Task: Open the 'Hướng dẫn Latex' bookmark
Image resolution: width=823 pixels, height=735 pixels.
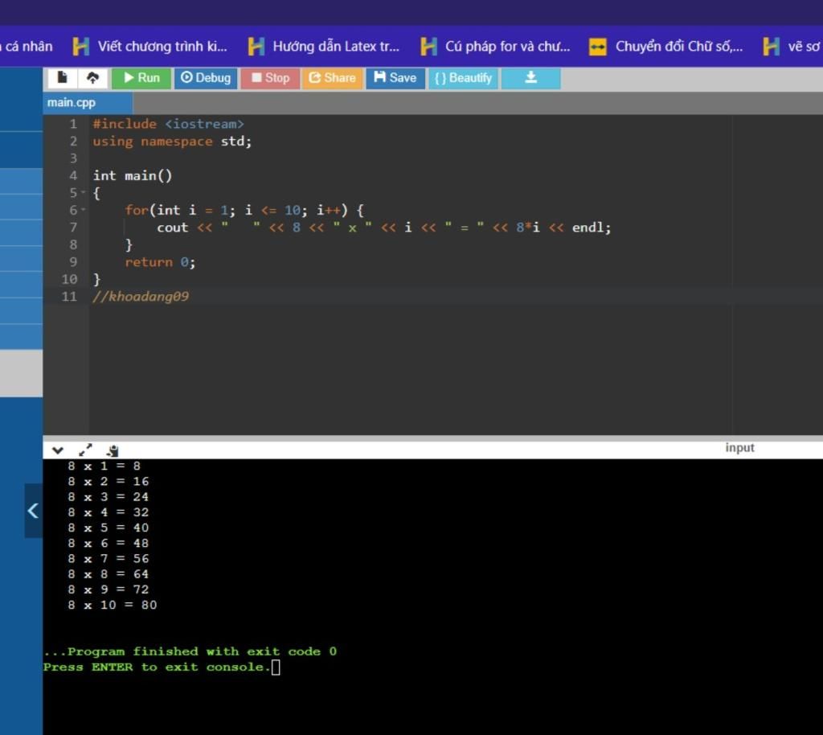Action: pyautogui.click(x=324, y=47)
